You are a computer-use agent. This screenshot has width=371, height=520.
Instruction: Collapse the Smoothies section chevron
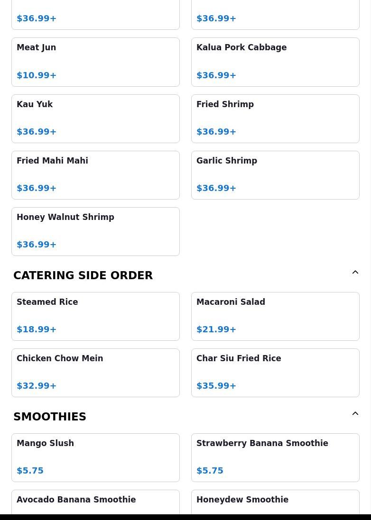(355, 414)
